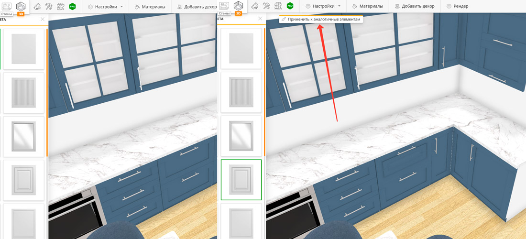Click Добавить декор in right screenshot
The width and height of the screenshot is (526, 239).
coord(415,6)
